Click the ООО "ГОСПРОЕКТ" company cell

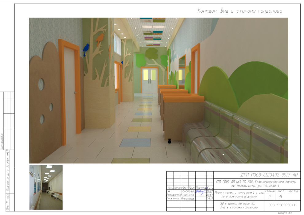281,205
